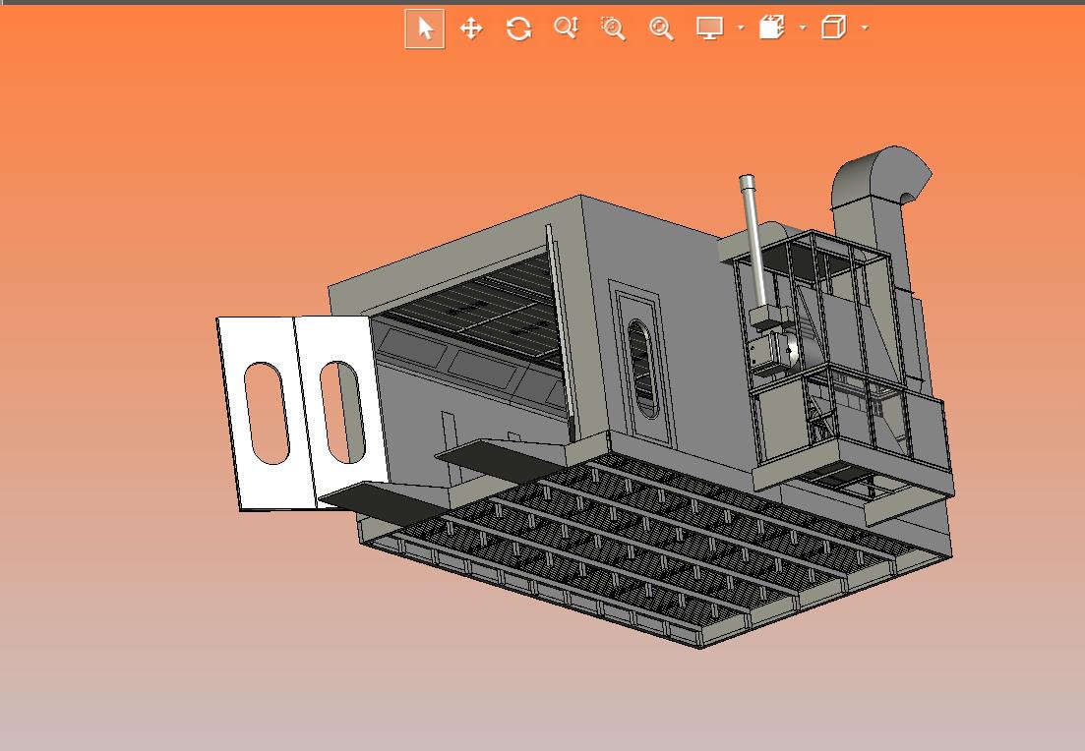Open the cube view orientation dropdown arrow

click(865, 29)
